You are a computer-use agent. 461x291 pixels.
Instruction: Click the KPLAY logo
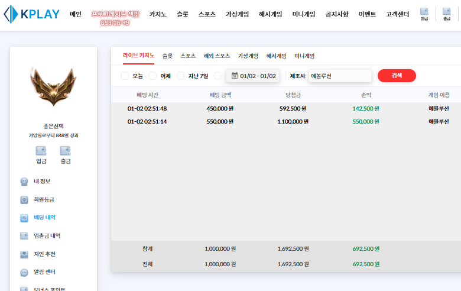coord(31,14)
